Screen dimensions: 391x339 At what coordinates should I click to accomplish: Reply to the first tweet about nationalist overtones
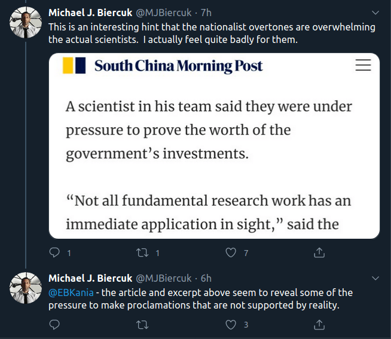click(54, 252)
